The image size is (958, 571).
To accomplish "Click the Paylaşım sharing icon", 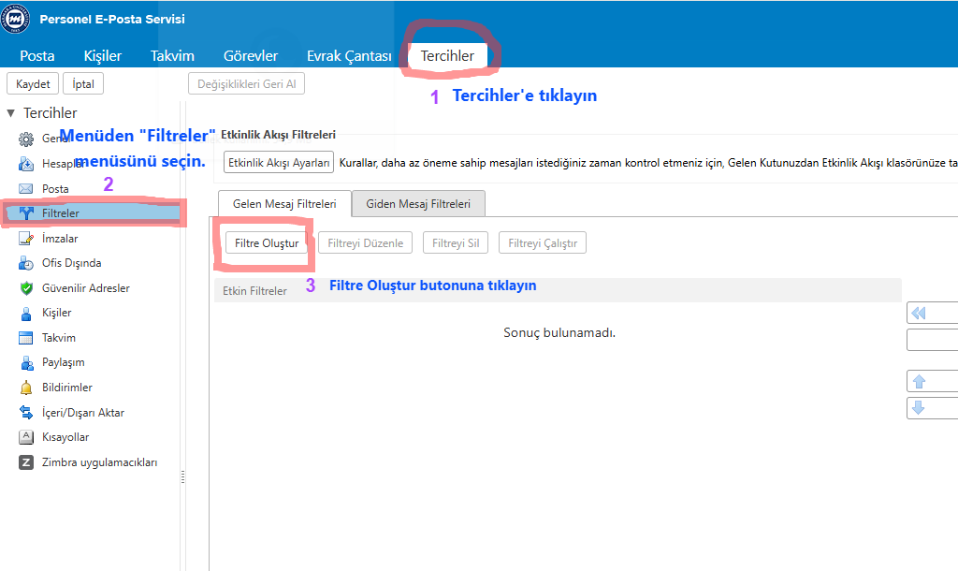I will pos(26,362).
